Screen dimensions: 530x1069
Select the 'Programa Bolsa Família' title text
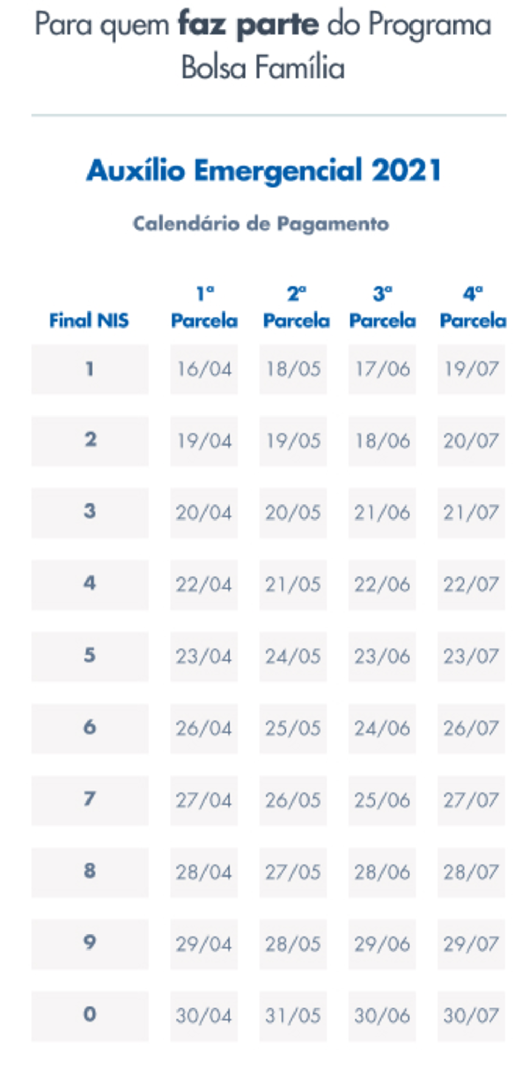336,47
